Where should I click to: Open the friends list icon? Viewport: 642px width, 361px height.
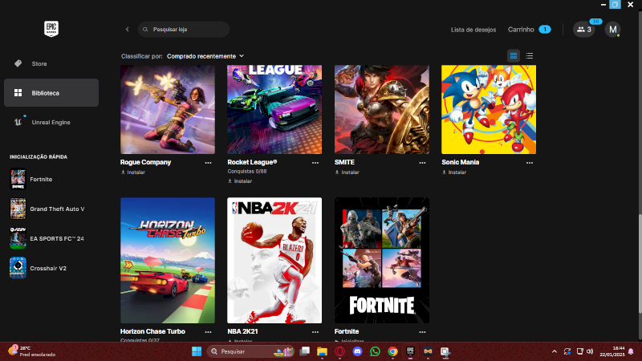tap(583, 30)
